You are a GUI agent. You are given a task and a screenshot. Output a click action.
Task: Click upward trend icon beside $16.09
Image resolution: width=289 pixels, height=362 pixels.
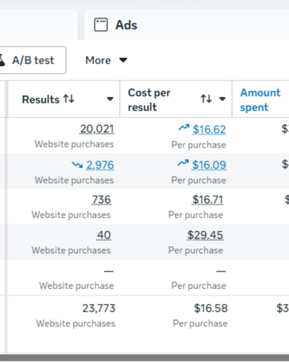click(183, 163)
